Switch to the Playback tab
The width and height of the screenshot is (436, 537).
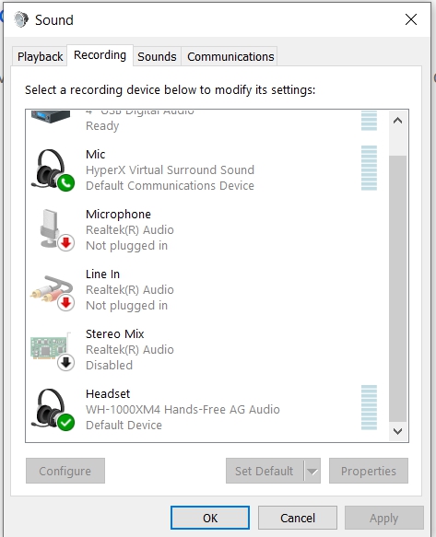[40, 56]
